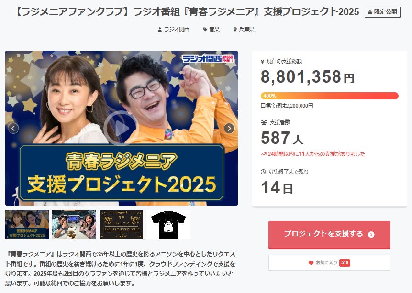Click the heart icon in the お気に入り button
The height and width of the screenshot is (293, 412).
[311, 263]
